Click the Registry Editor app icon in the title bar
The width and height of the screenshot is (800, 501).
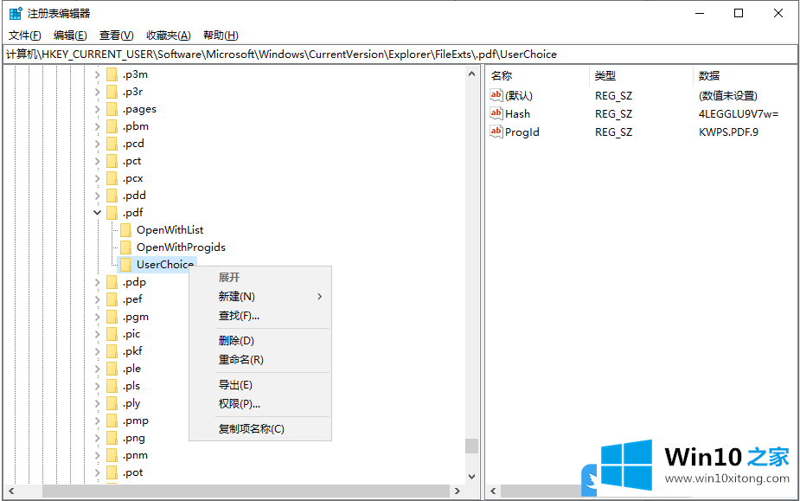tap(16, 13)
